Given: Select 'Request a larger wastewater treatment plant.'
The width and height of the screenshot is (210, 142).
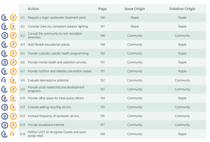Looking at the screenshot, I should (x=57, y=17).
